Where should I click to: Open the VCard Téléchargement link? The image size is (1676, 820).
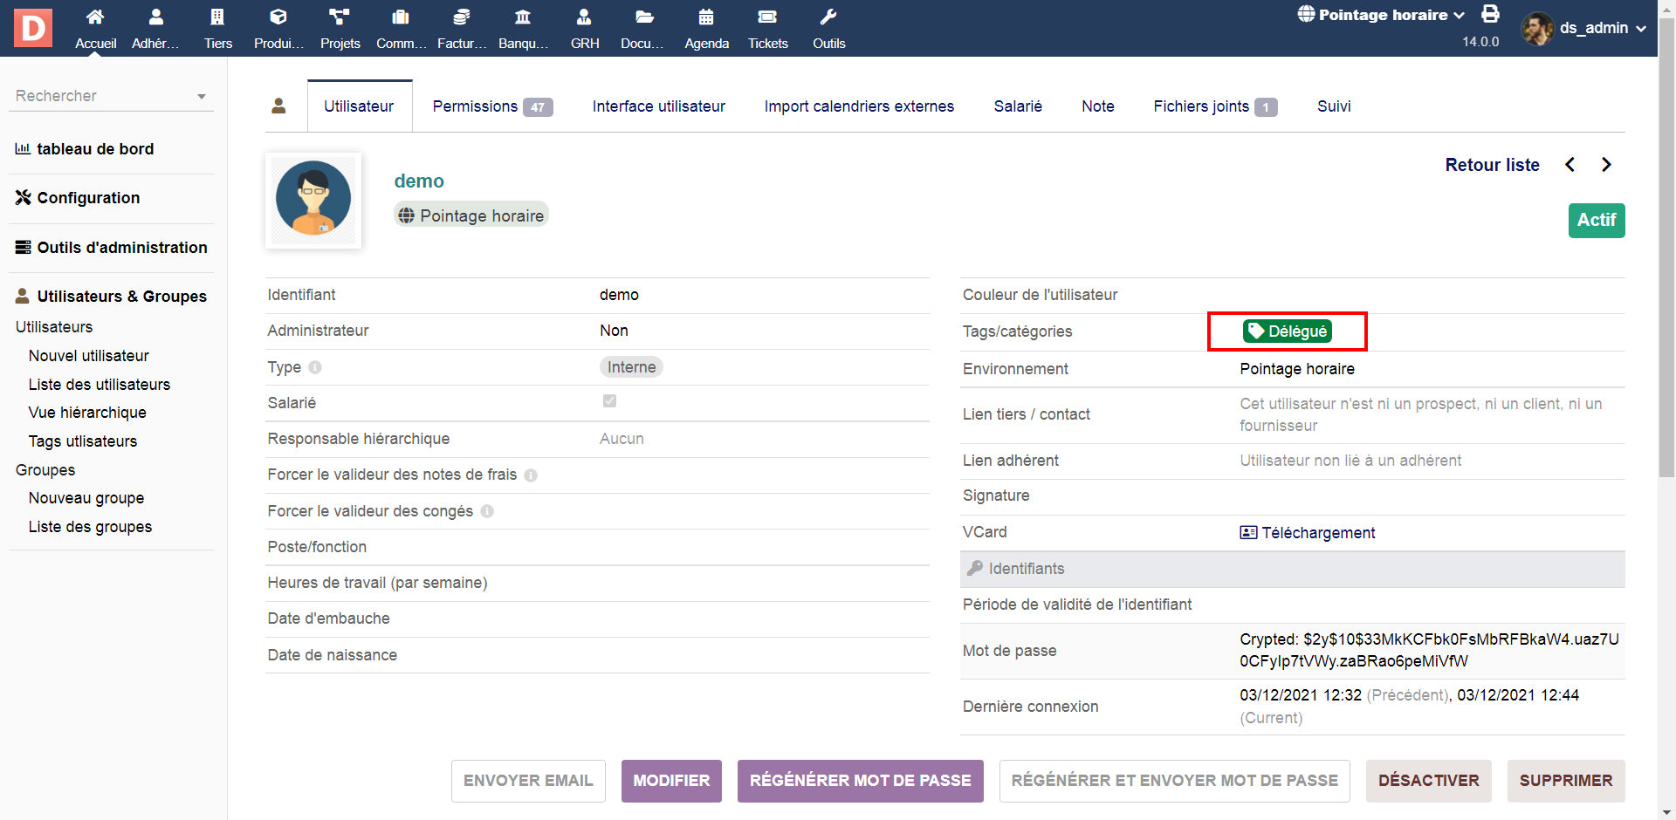point(1317,533)
